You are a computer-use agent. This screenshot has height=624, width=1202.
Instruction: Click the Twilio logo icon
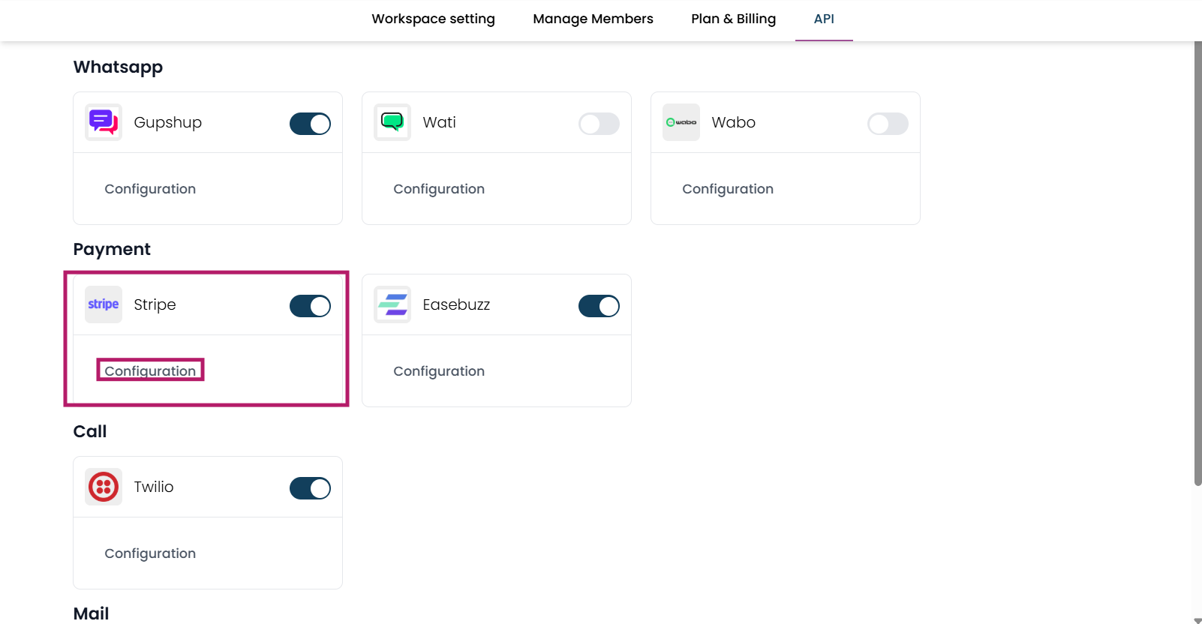pos(104,487)
